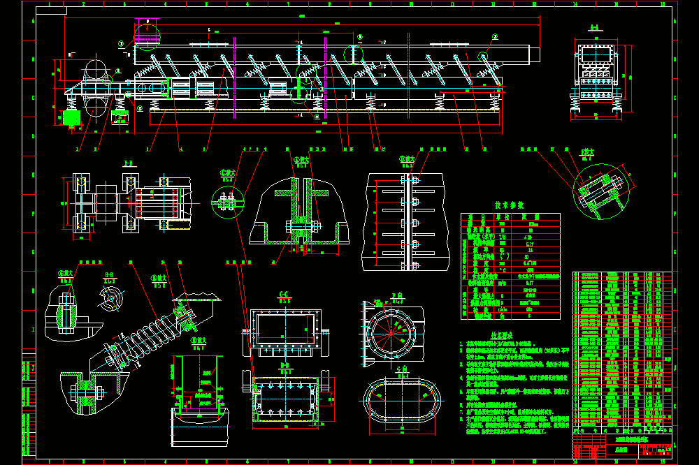
Task: Select the C-C section view label
Action: pyautogui.click(x=284, y=294)
